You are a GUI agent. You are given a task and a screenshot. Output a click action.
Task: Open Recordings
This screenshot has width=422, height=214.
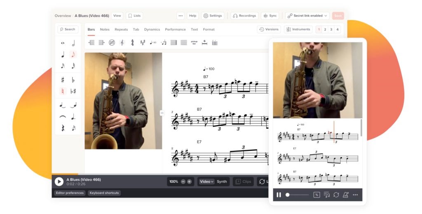(244, 16)
